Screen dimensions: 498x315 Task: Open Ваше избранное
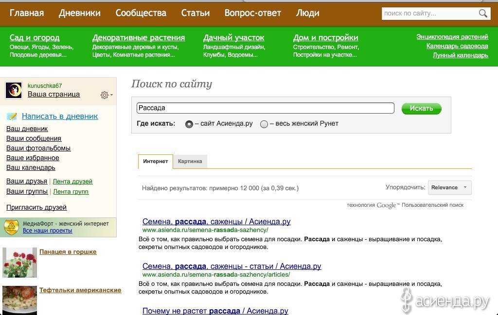[33, 158]
